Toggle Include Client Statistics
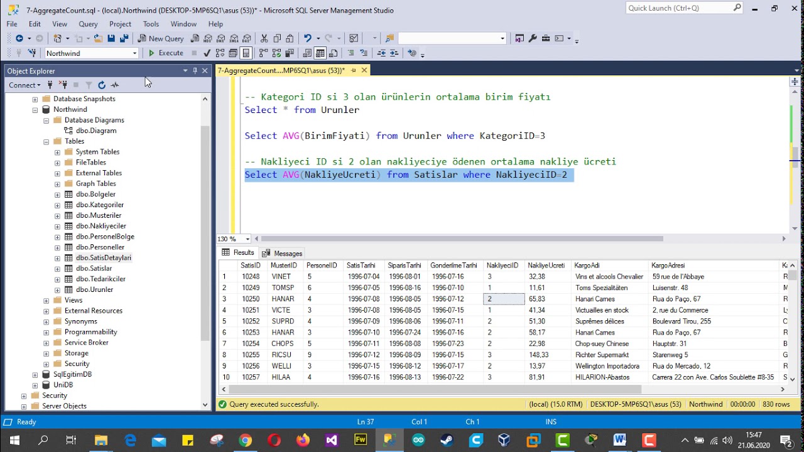 click(x=290, y=53)
